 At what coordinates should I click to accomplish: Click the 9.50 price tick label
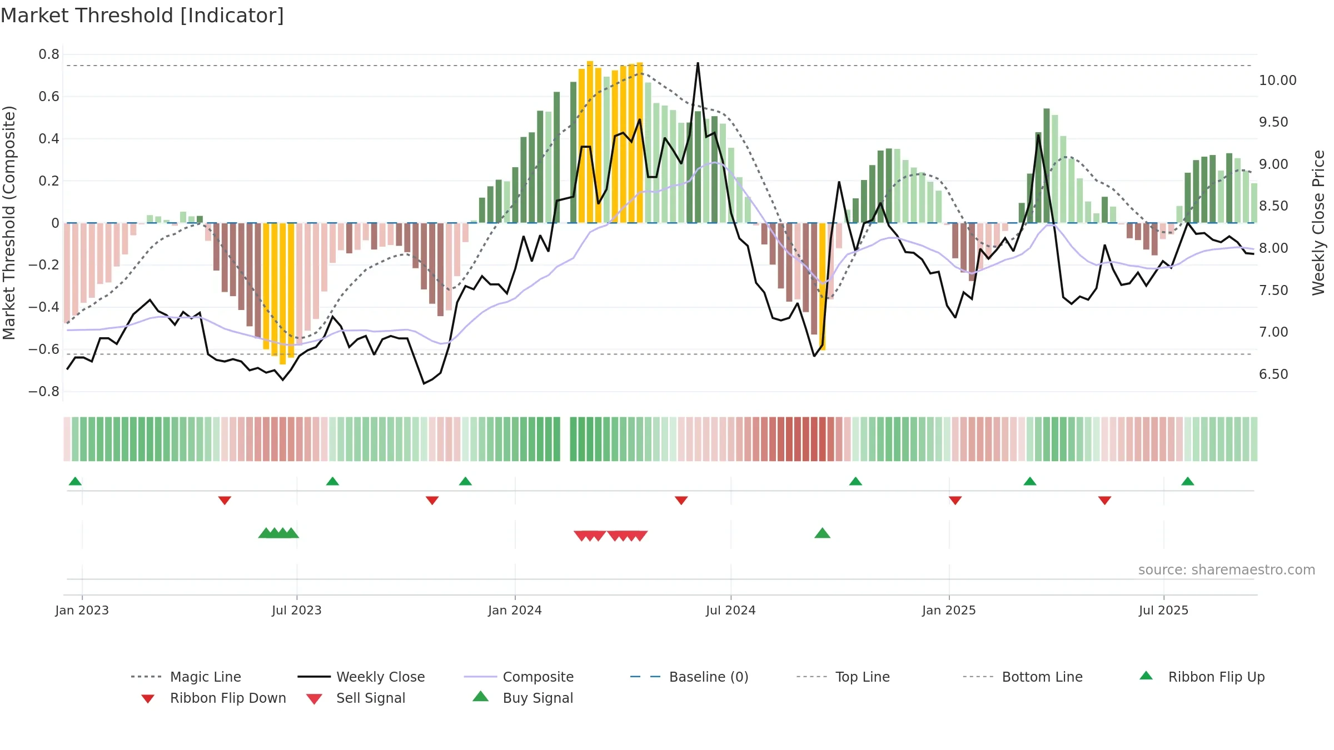(x=1273, y=122)
